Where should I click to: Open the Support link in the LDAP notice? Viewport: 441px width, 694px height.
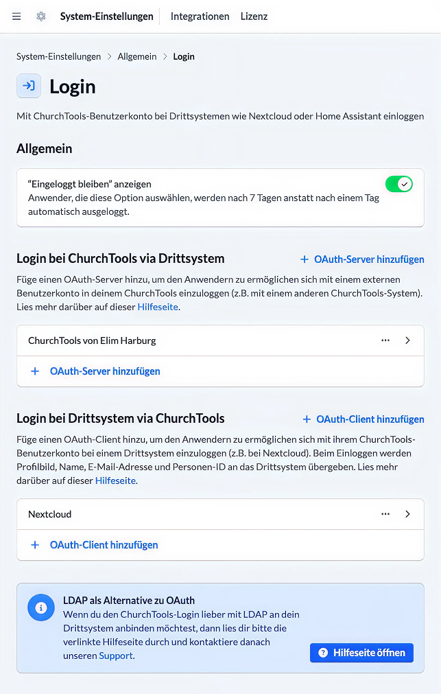click(115, 656)
